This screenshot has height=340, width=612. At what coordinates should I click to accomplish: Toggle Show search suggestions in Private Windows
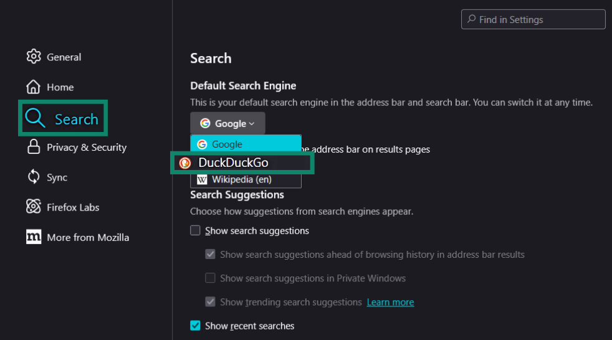click(211, 278)
